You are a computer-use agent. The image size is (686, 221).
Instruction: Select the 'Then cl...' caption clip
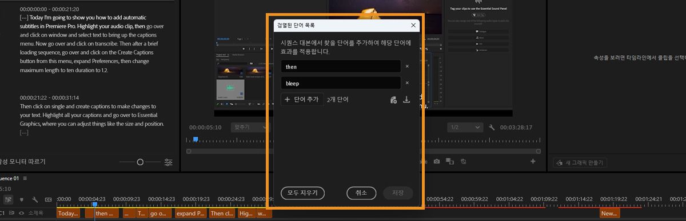[x=222, y=214]
